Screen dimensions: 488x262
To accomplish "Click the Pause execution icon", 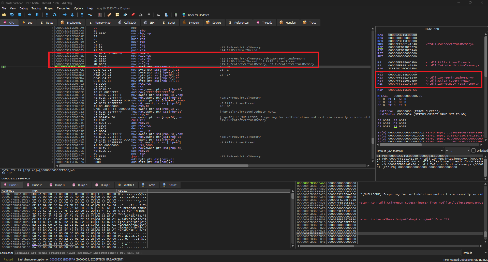I will click(37, 15).
